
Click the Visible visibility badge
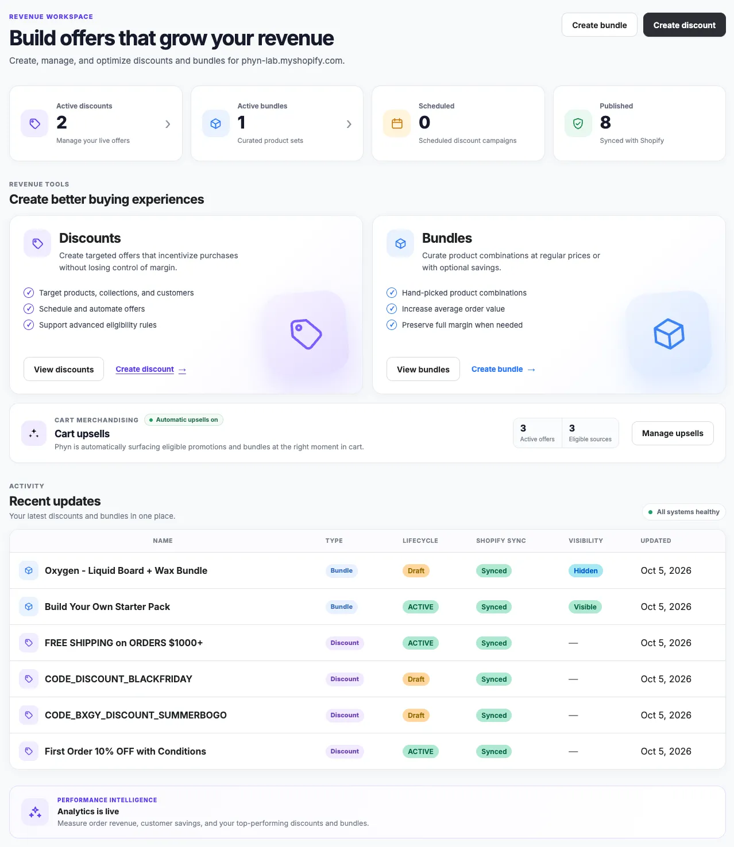click(x=585, y=607)
